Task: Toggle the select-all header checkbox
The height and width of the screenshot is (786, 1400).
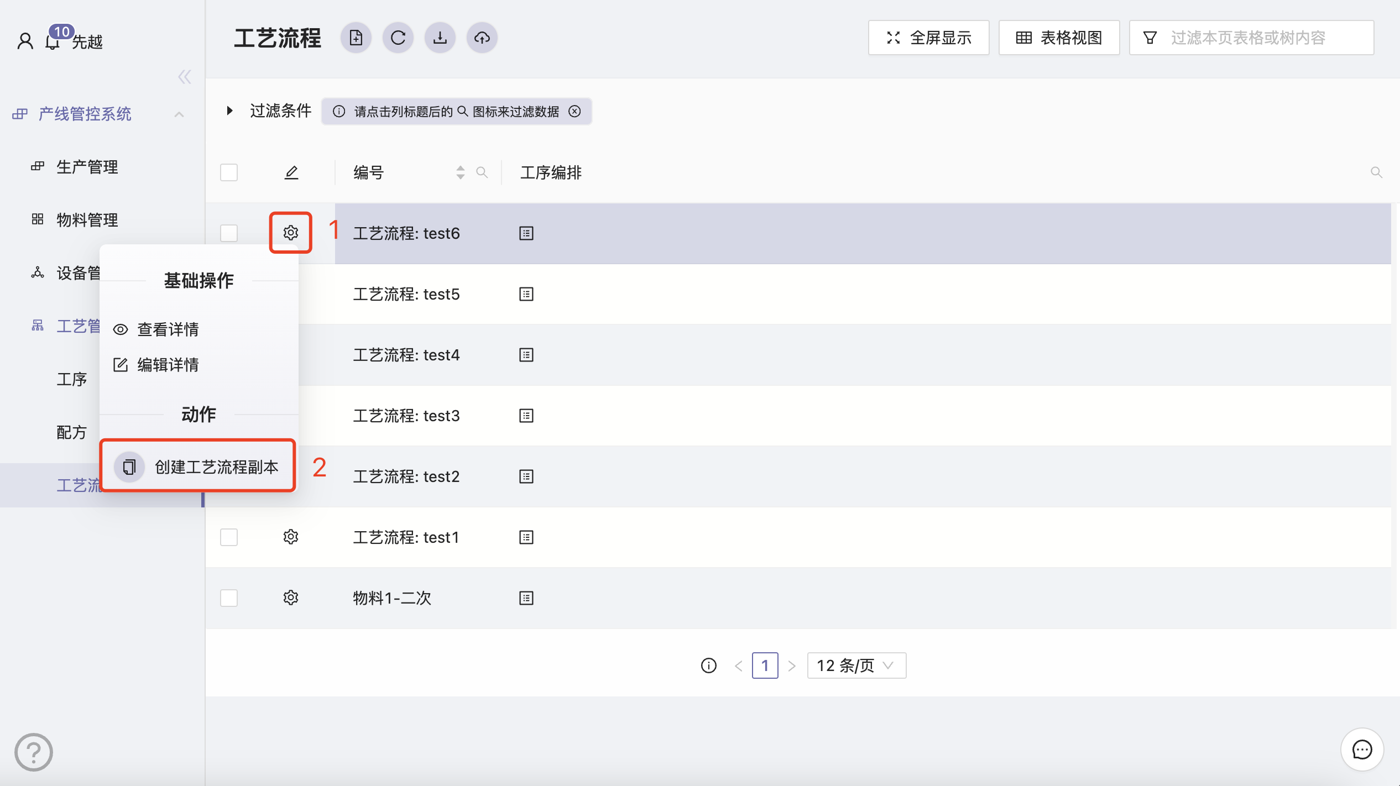Action: pyautogui.click(x=229, y=172)
